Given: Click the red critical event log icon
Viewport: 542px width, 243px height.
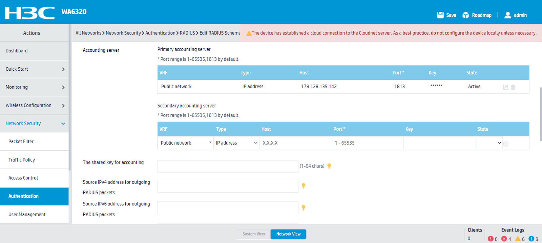Looking at the screenshot, I should point(490,239).
